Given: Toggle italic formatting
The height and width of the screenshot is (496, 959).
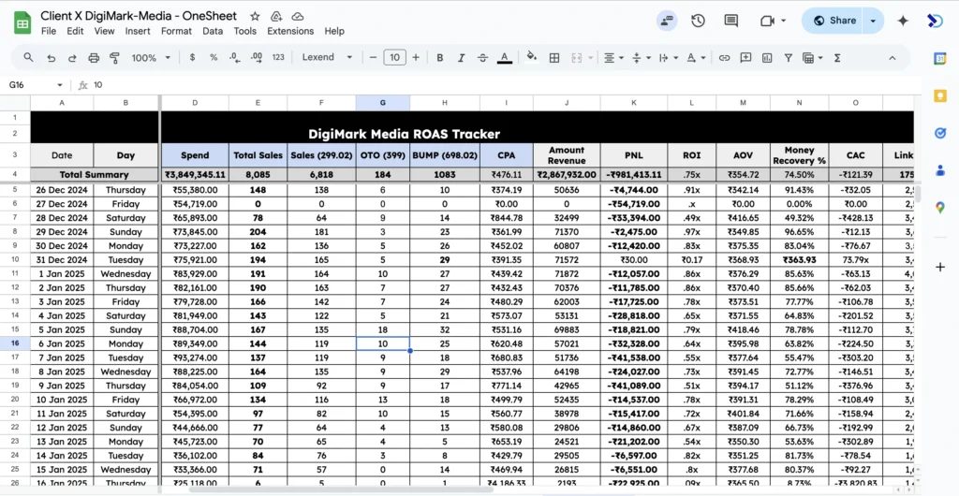Looking at the screenshot, I should point(461,58).
